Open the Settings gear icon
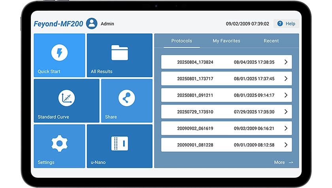Screen dimensions: 332x188 click(60, 144)
